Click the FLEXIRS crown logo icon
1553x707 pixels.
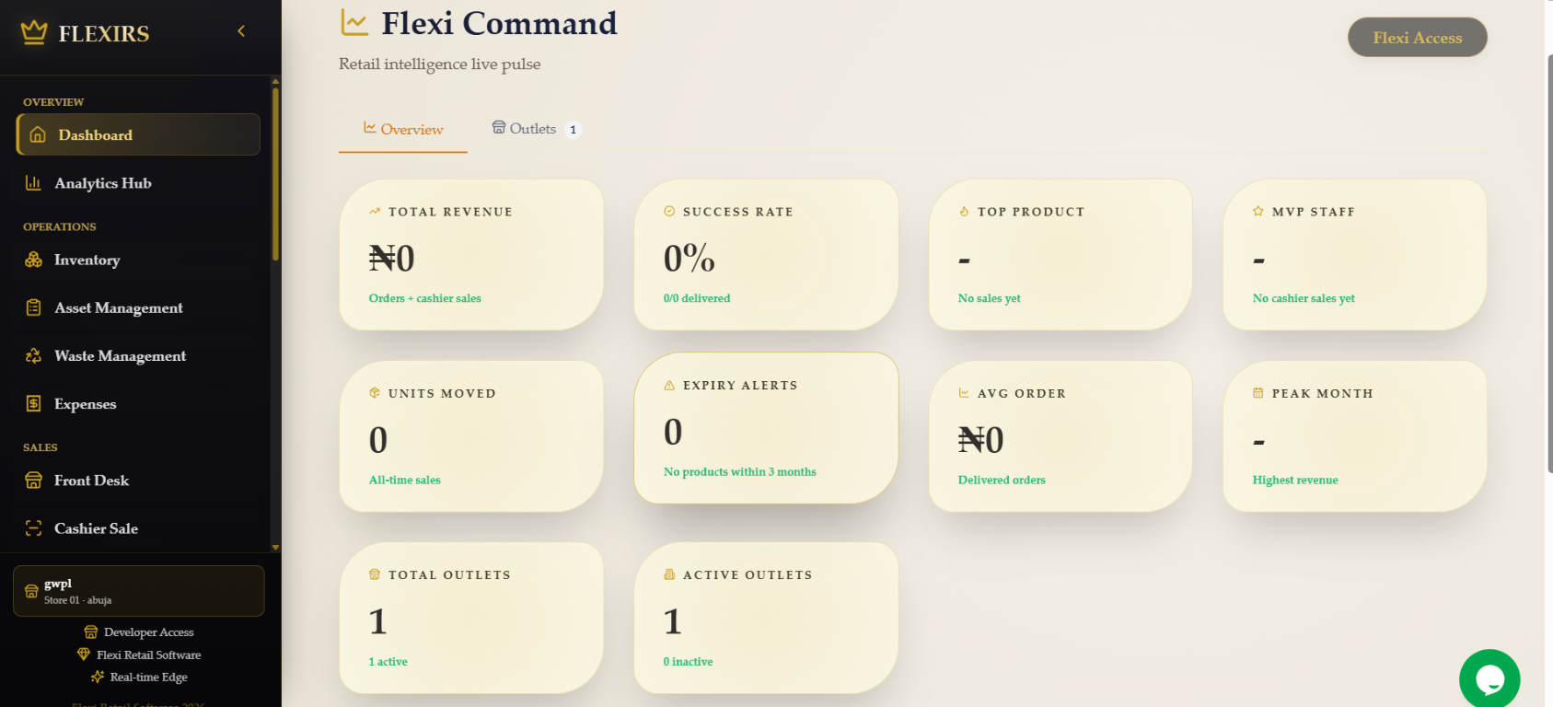pos(34,33)
